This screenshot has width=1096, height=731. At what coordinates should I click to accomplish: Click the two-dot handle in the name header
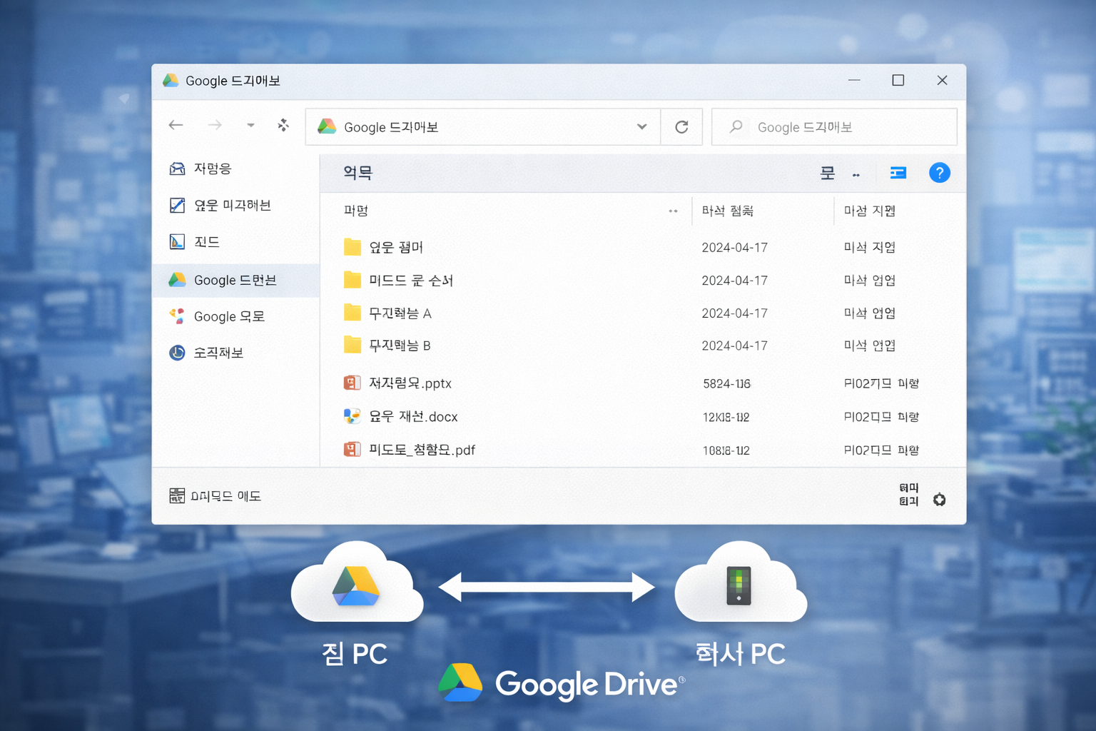(x=673, y=211)
